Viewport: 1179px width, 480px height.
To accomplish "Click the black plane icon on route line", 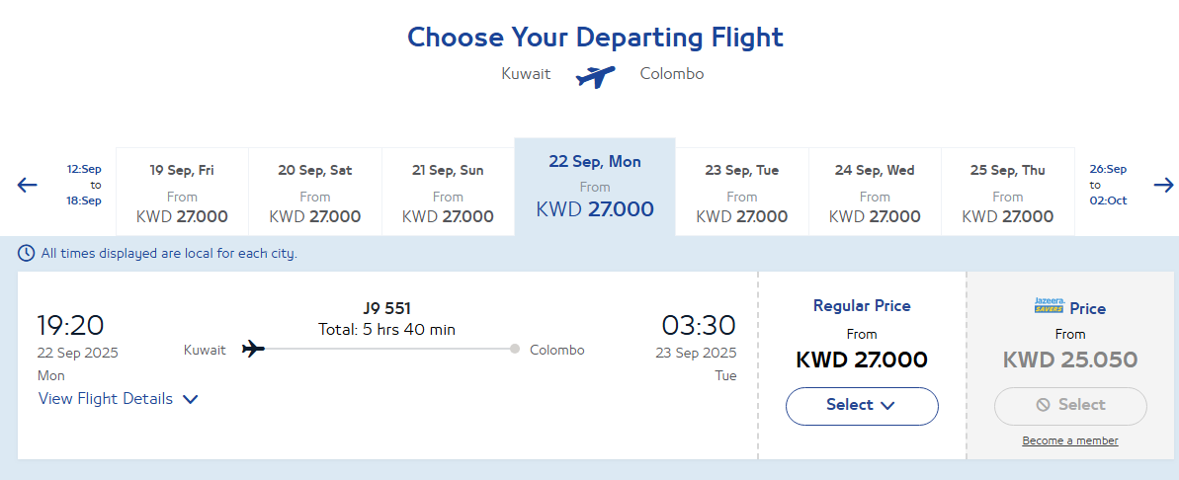I will point(253,349).
